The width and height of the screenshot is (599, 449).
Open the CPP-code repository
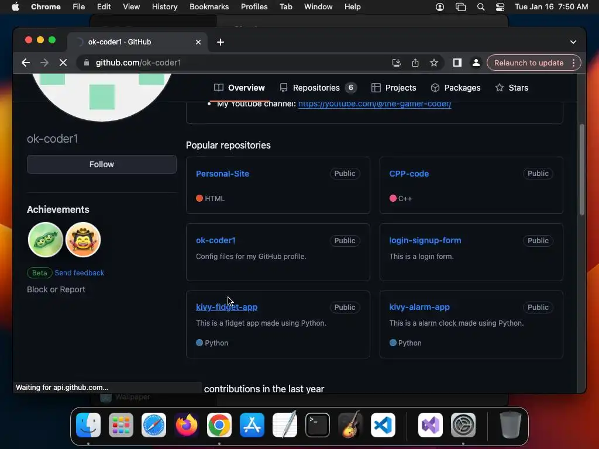409,174
